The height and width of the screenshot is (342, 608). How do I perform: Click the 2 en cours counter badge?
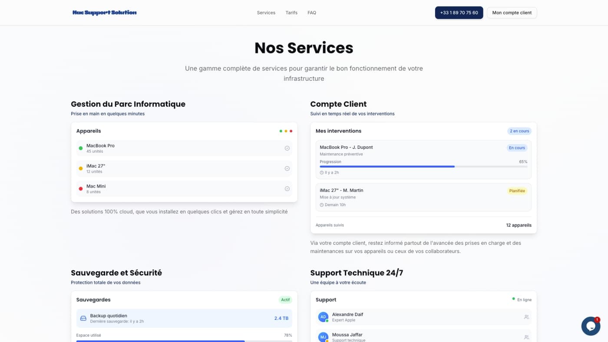pos(519,131)
